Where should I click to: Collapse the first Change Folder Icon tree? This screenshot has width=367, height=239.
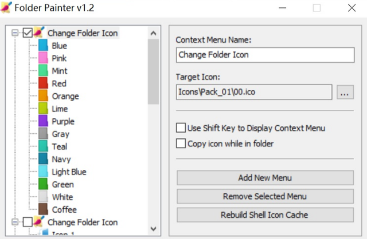15,33
